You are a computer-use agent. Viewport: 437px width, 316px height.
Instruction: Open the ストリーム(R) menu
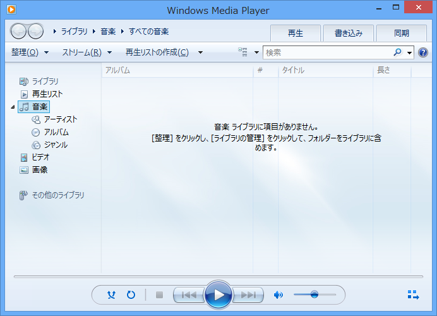click(x=87, y=52)
